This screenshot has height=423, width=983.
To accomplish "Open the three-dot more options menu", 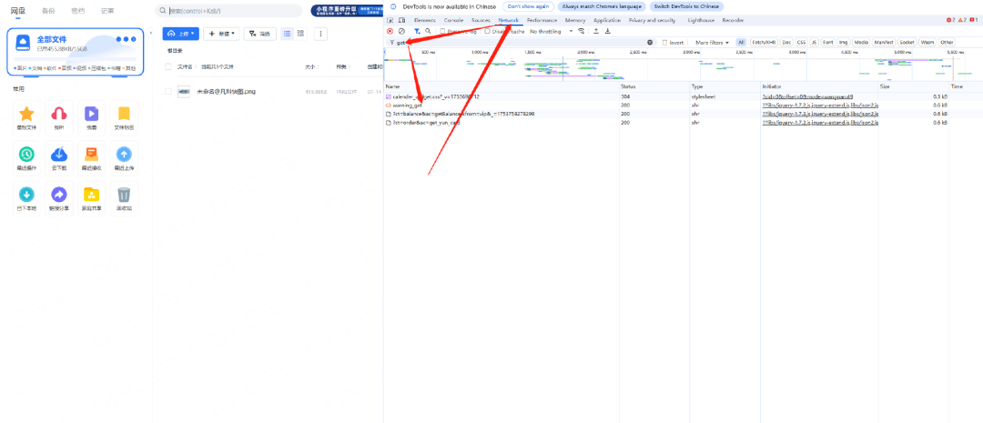I will point(321,34).
